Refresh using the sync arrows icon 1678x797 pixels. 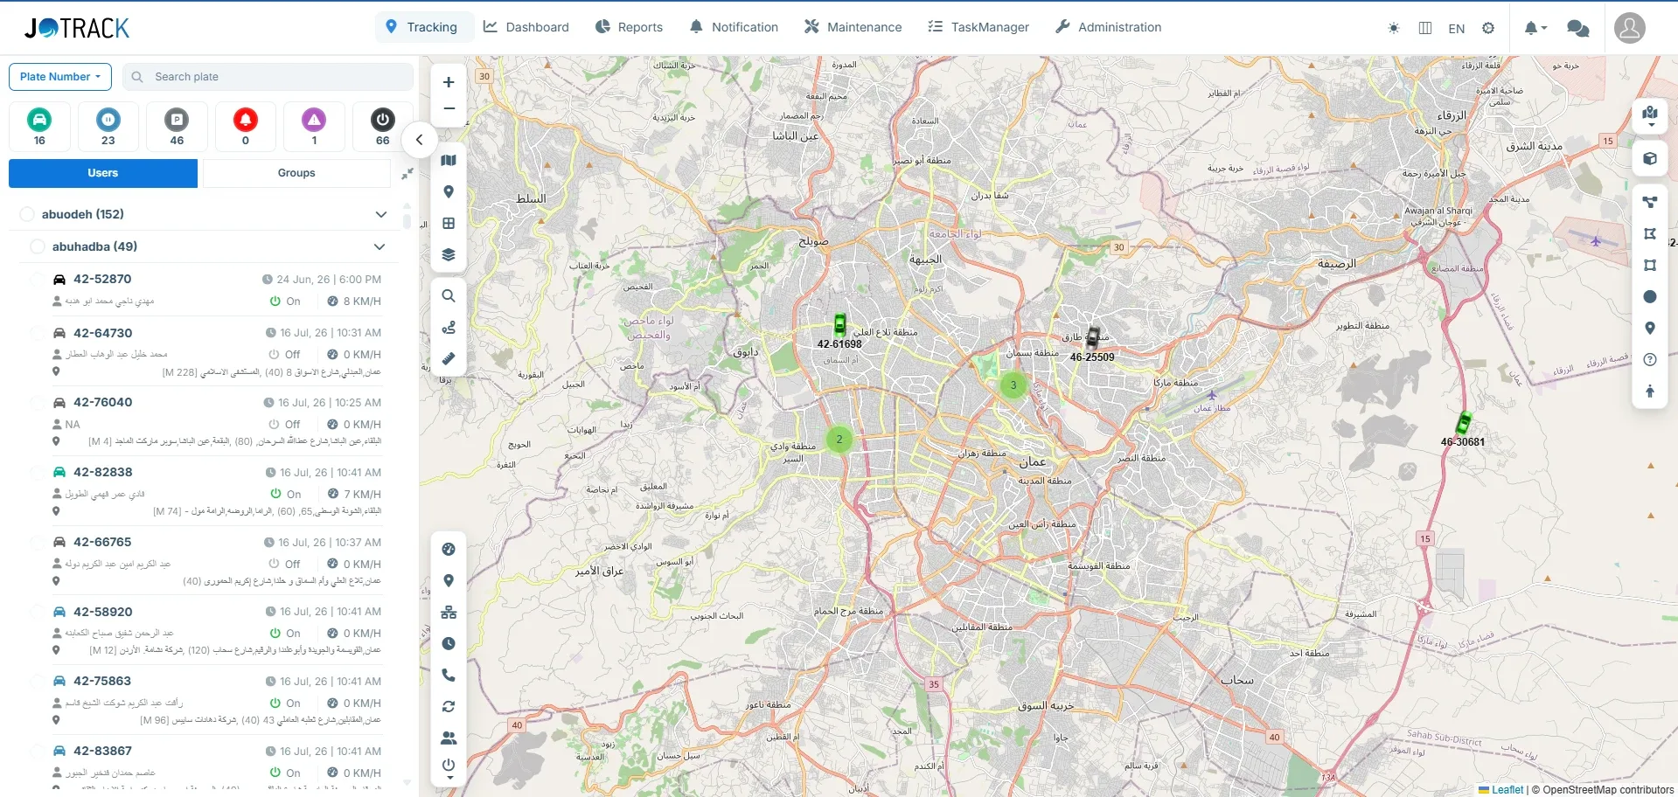449,707
